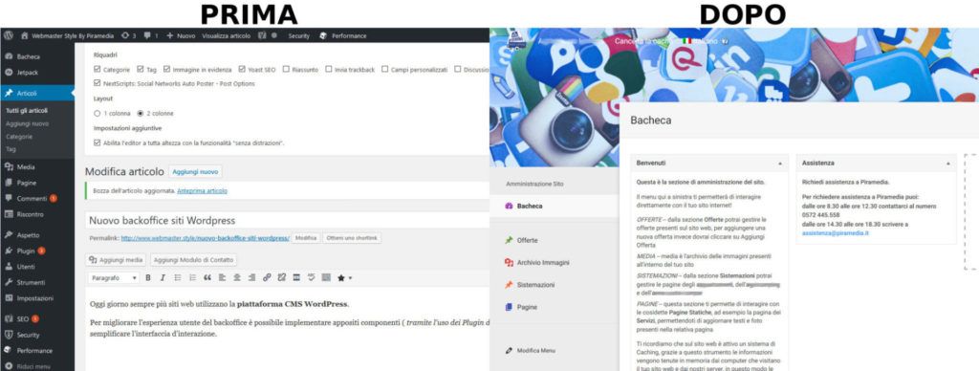
Task: Remove link with the unlink icon
Action: pyautogui.click(x=282, y=277)
